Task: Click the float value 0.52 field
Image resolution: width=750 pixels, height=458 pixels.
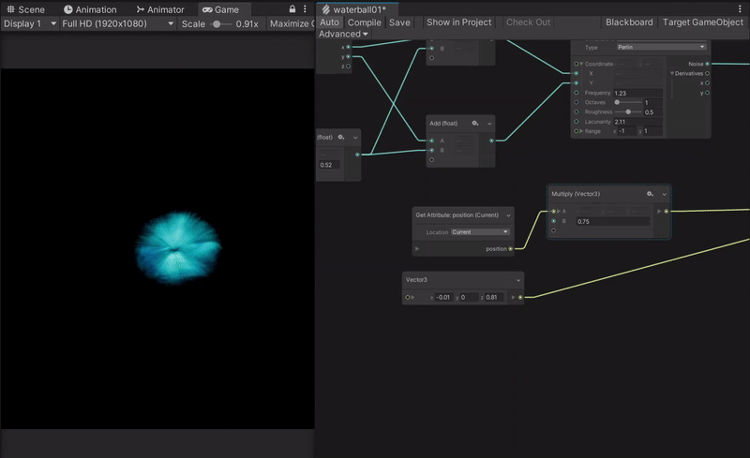Action: [329, 165]
